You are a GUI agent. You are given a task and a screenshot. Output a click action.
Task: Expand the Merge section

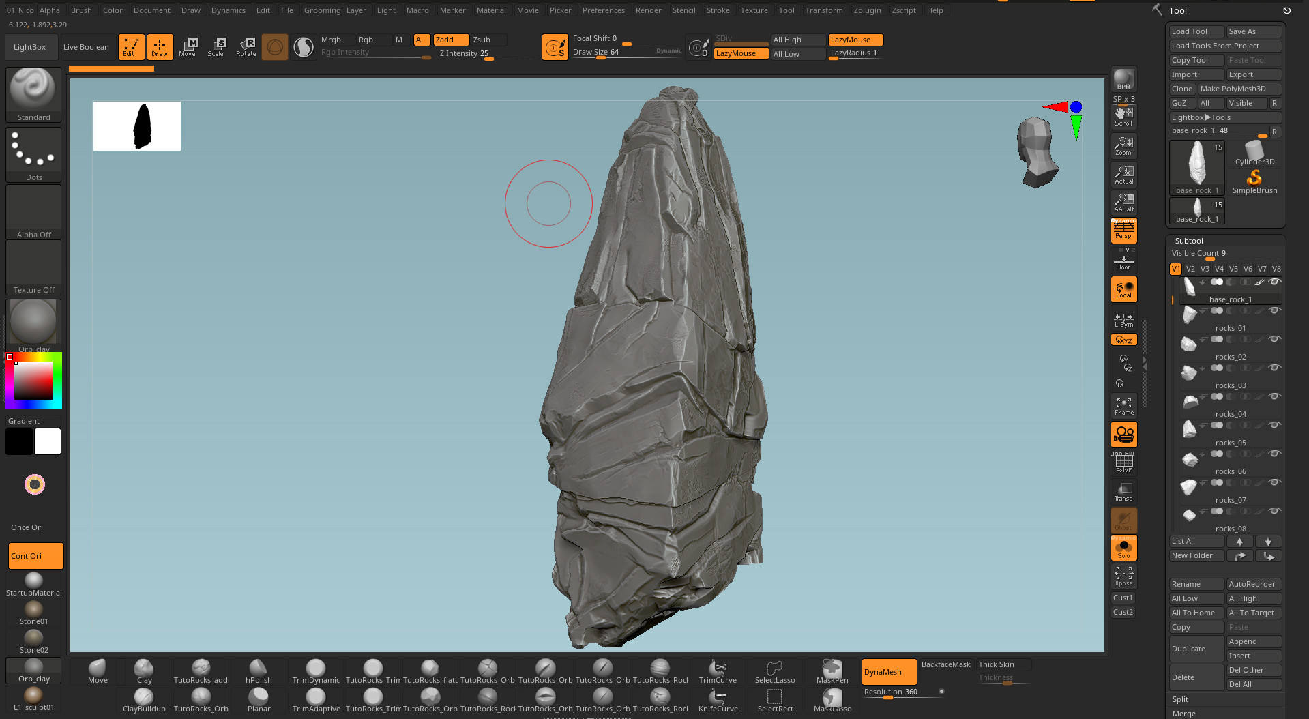[x=1183, y=714]
